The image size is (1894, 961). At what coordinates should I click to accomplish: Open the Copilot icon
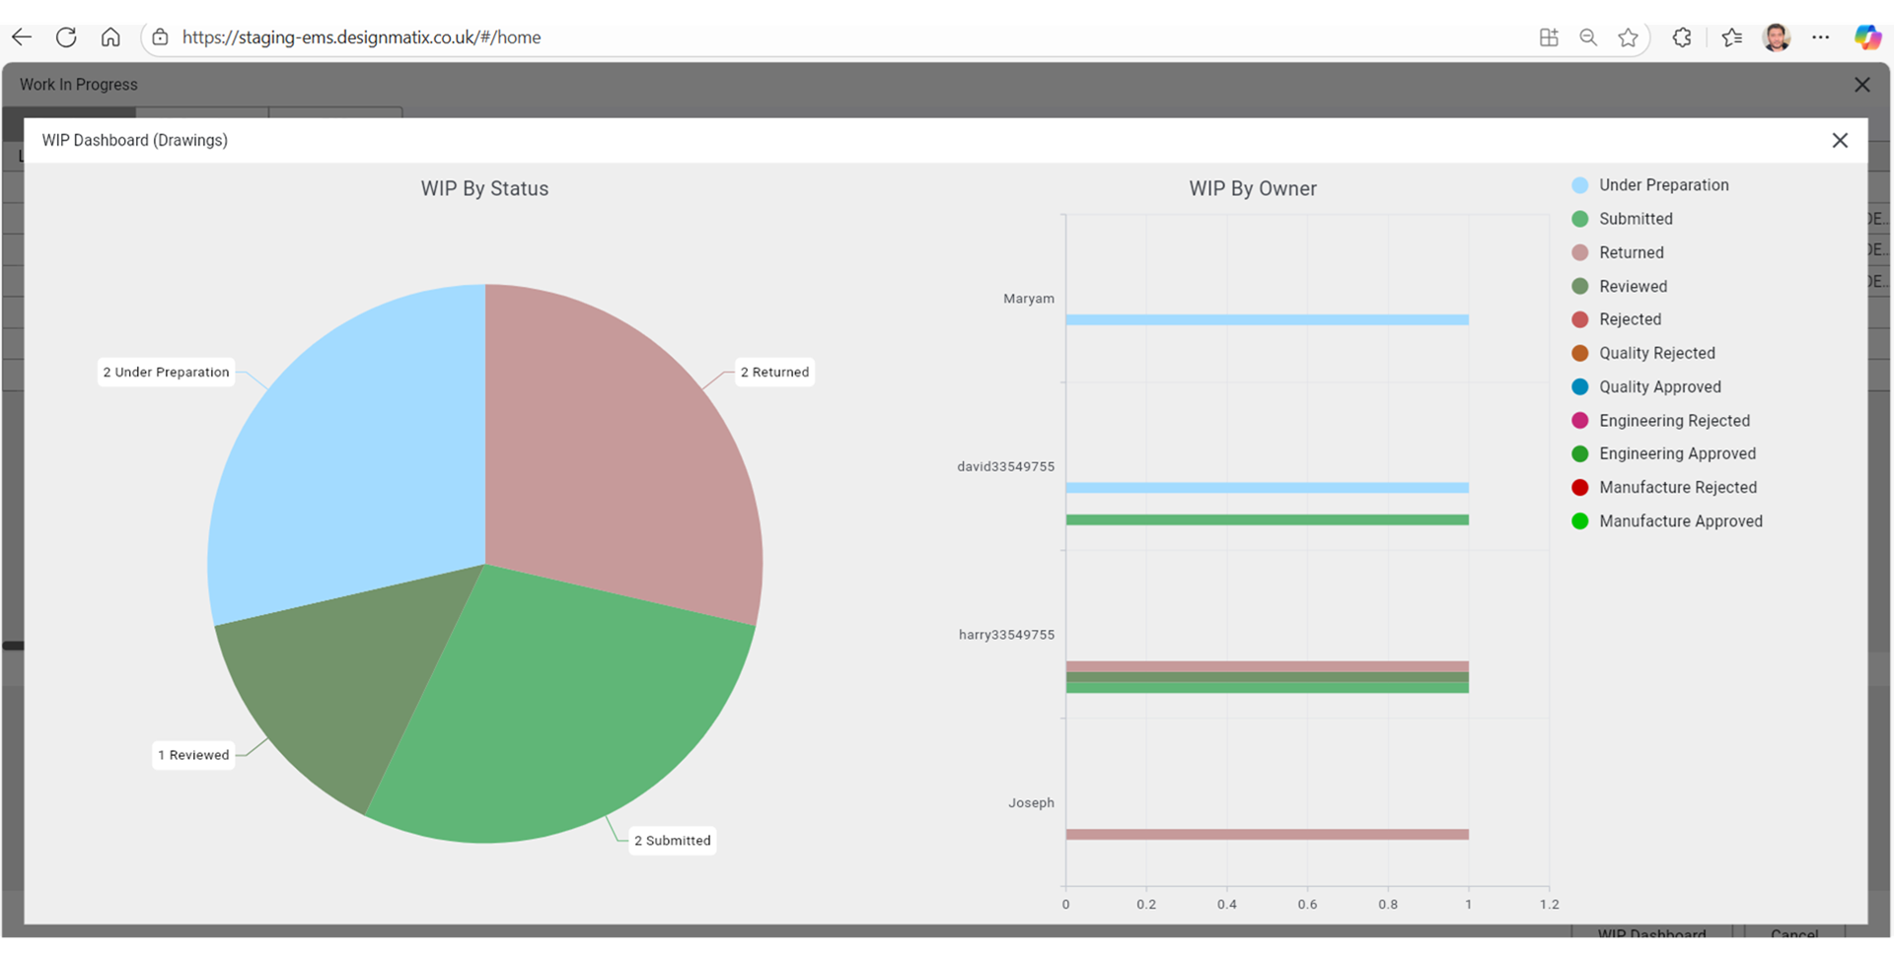pyautogui.click(x=1866, y=37)
